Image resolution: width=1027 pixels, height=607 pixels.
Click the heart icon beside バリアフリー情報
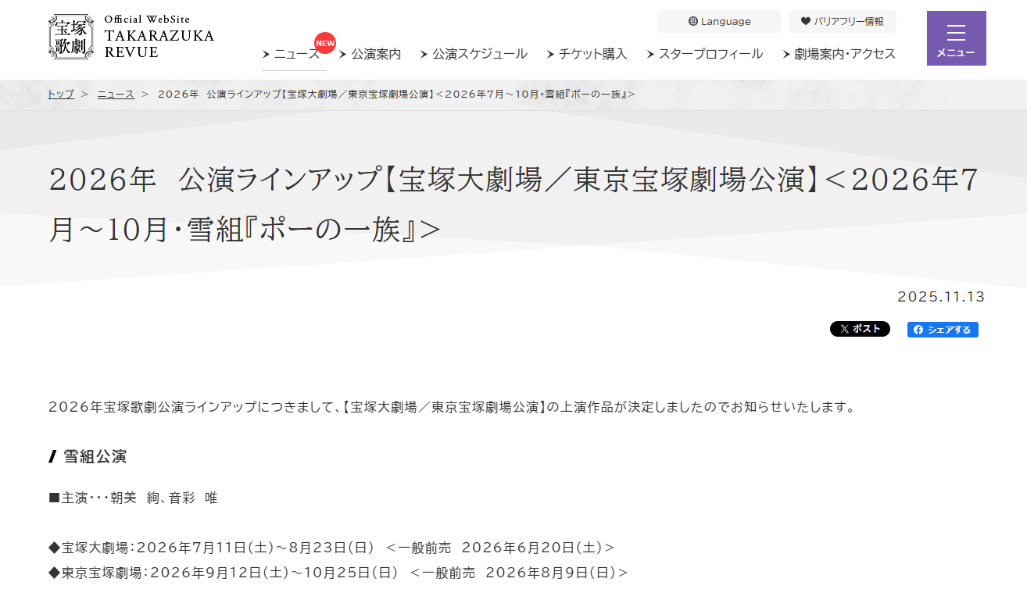803,21
